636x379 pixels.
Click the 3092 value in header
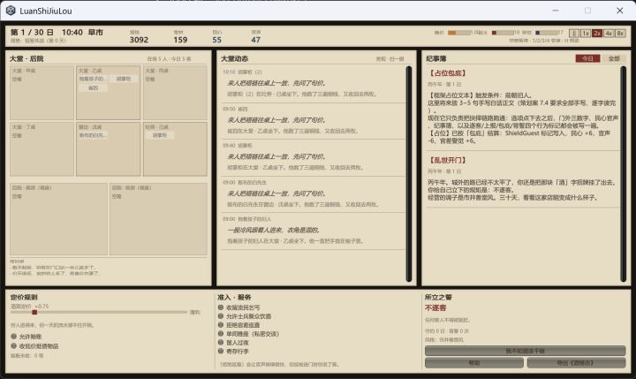pos(140,40)
